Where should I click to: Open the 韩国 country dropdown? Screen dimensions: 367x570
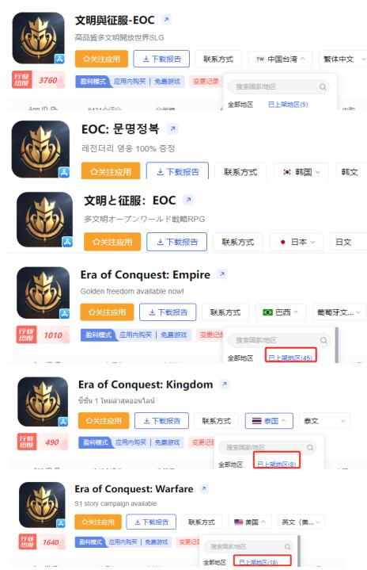[x=301, y=171]
